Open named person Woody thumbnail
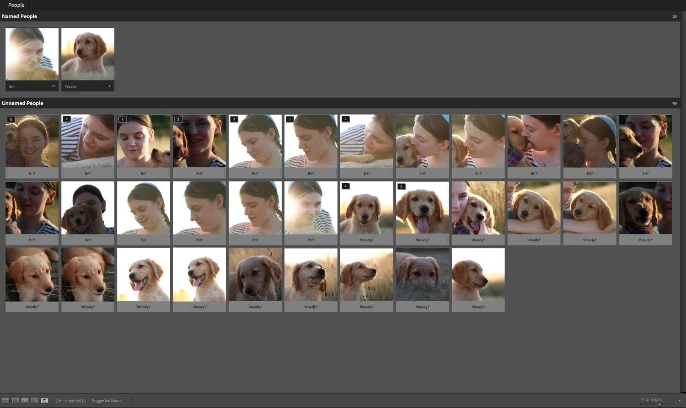The image size is (686, 408). point(88,54)
